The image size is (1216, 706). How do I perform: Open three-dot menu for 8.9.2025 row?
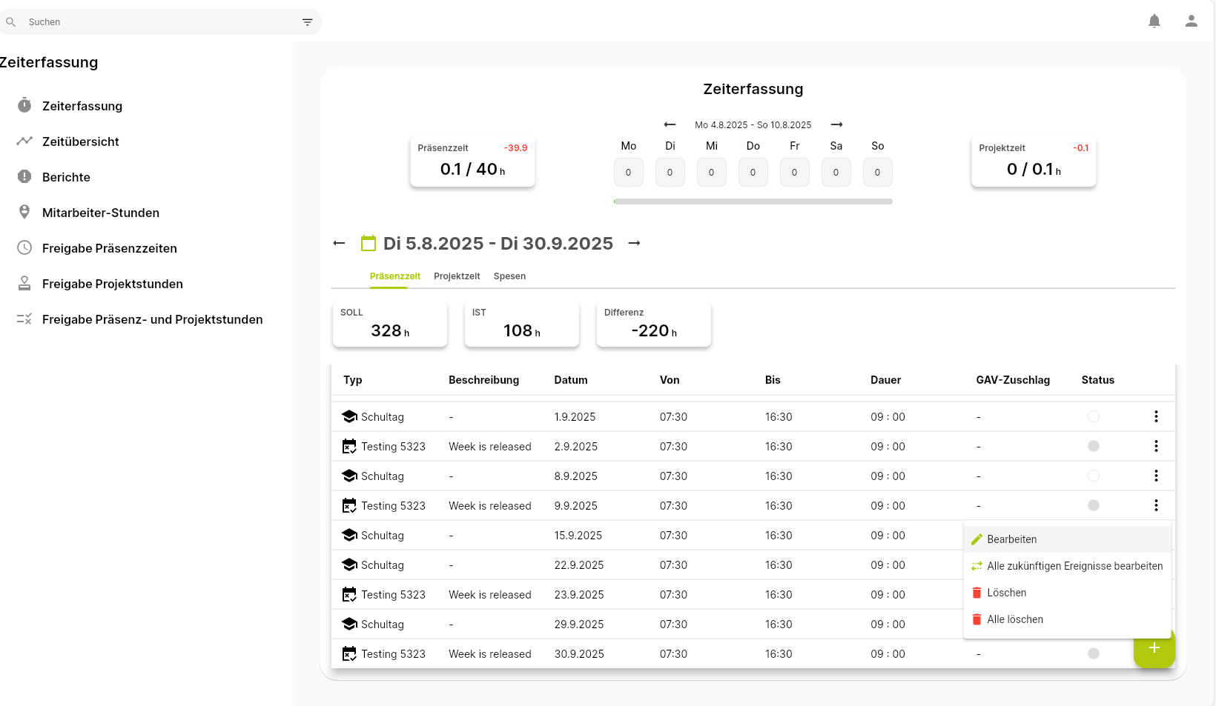[1156, 476]
